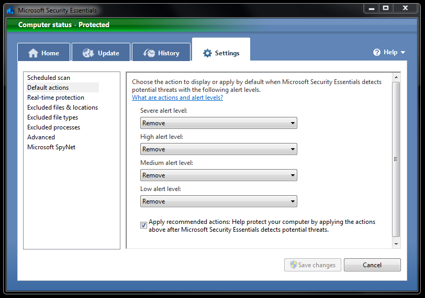This screenshot has width=425, height=298.
Task: Expand the Medium alert level dropdown
Action: 219,175
